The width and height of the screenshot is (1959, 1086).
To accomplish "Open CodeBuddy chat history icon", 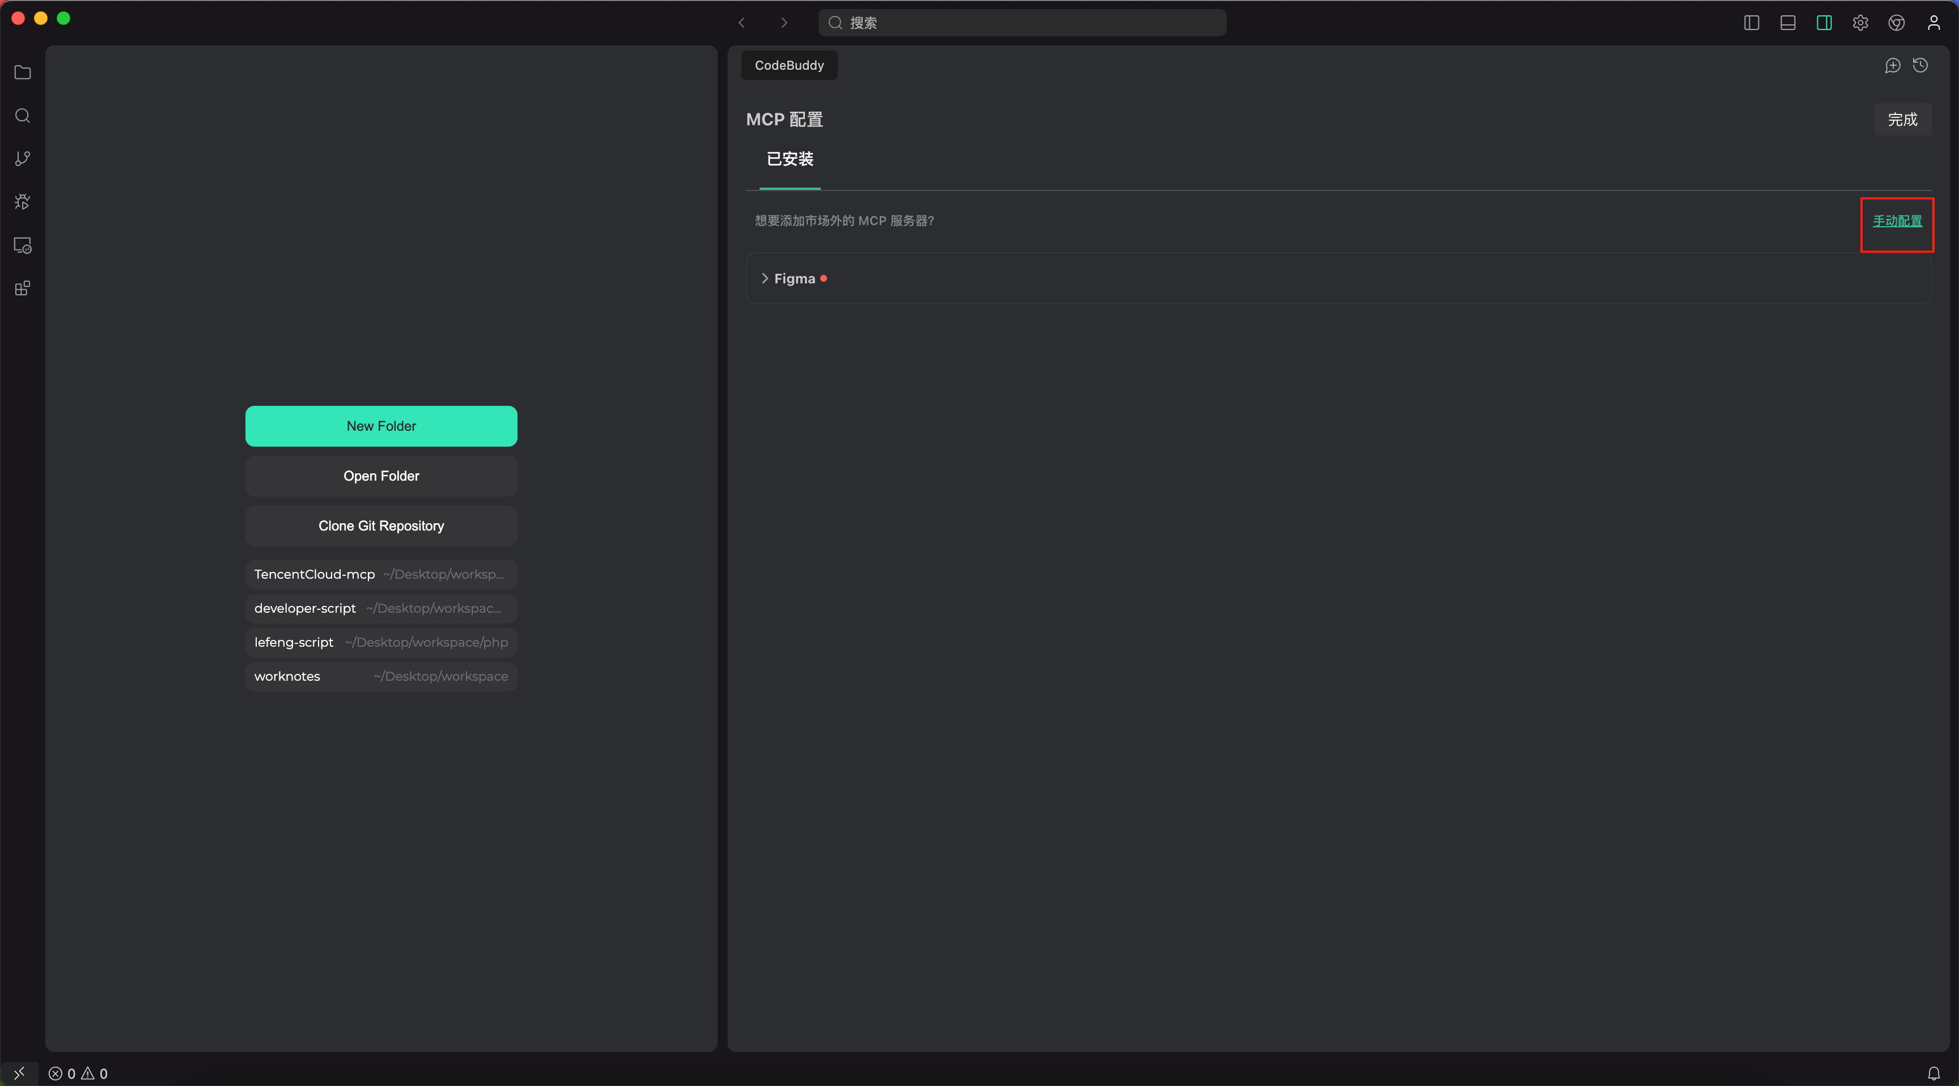I will click(1920, 65).
